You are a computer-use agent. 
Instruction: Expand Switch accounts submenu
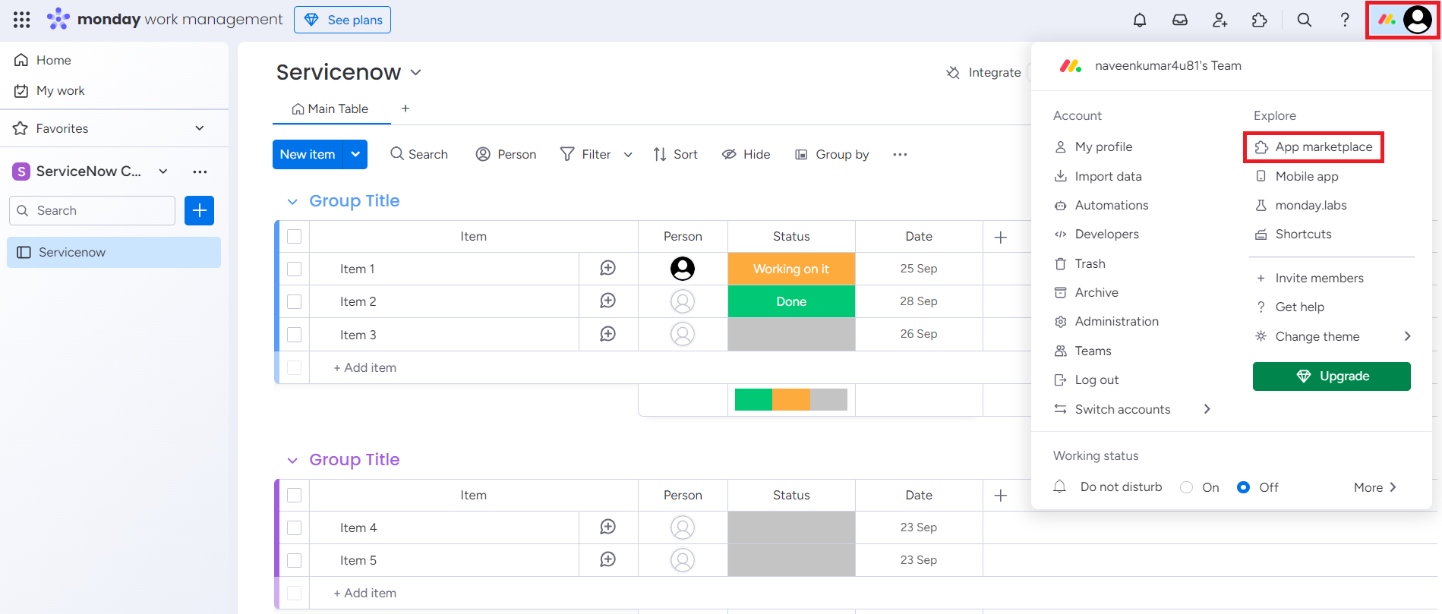point(1207,409)
